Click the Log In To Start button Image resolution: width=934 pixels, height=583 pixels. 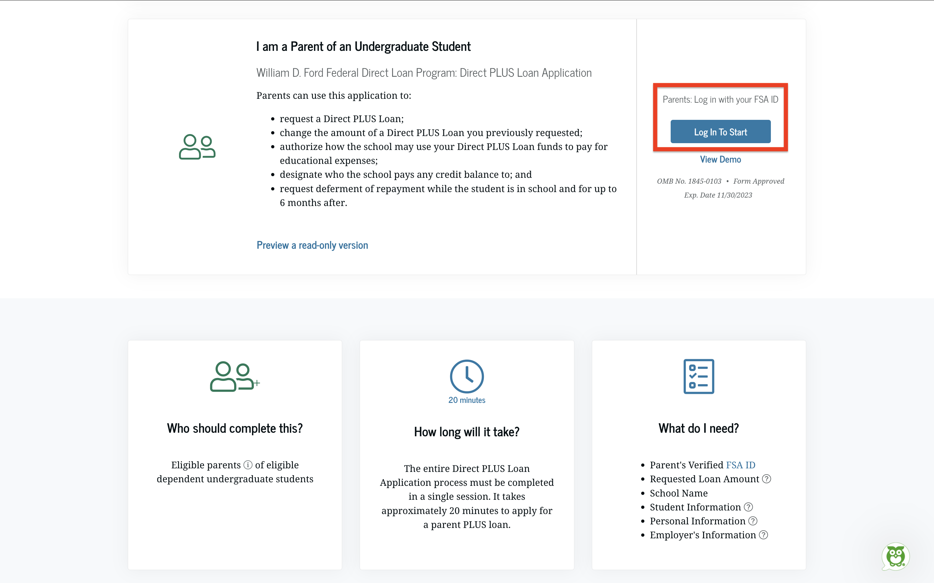coord(720,132)
